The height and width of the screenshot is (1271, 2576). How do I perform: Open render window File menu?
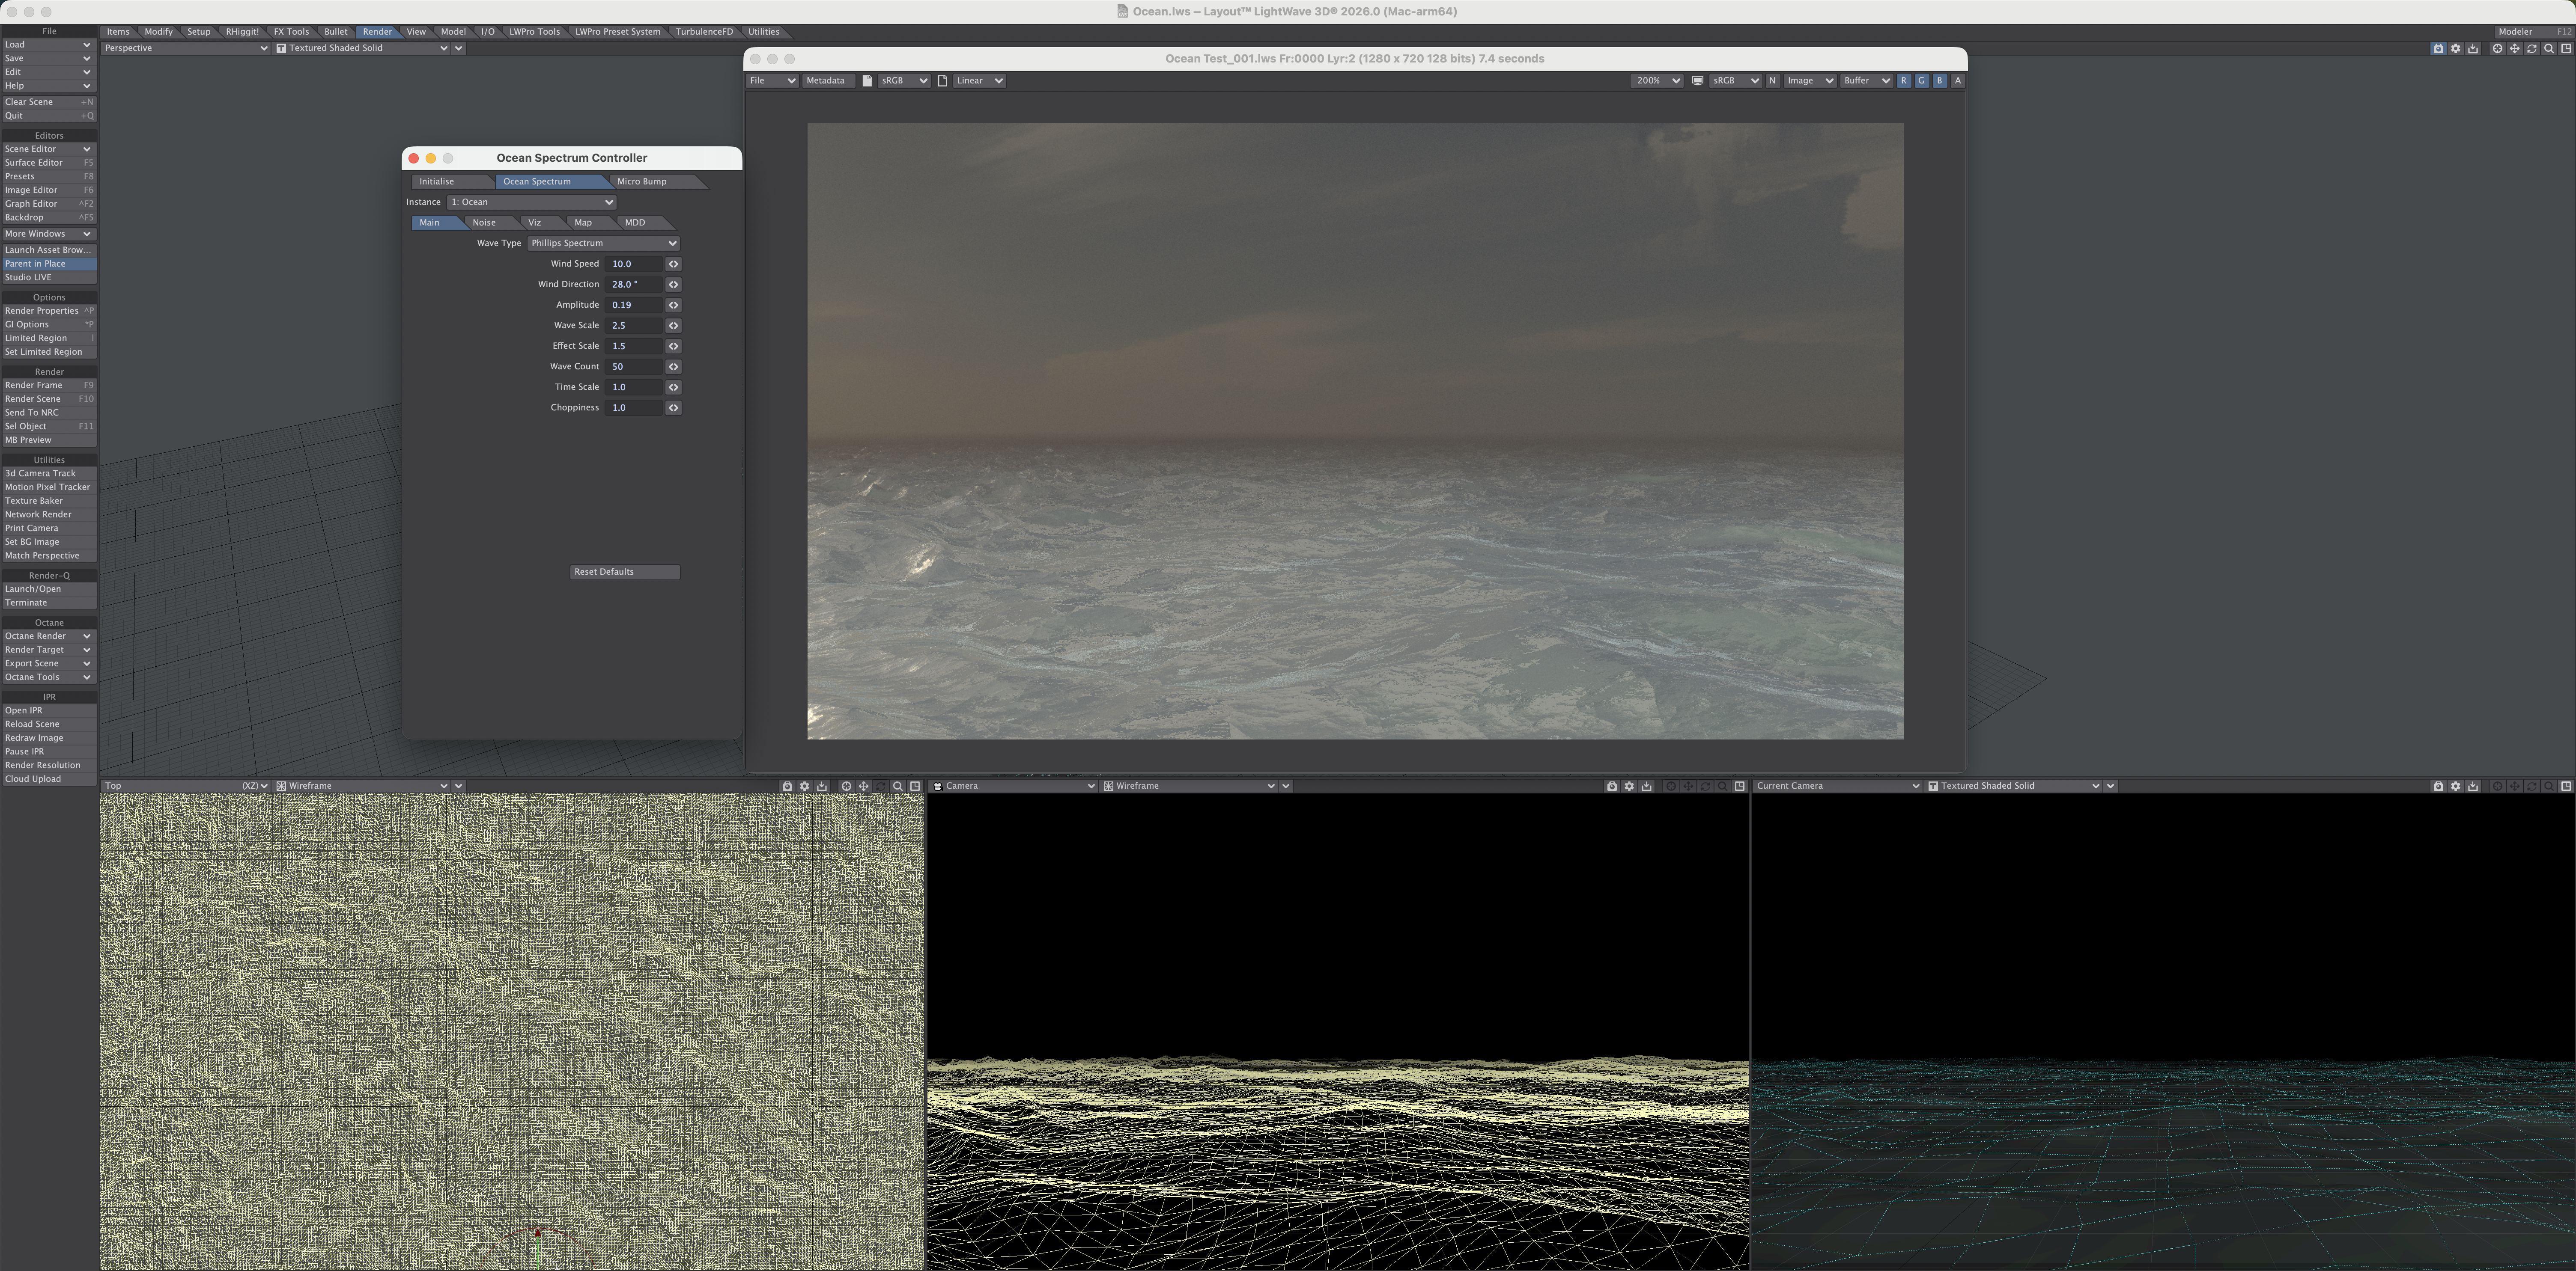click(x=772, y=81)
